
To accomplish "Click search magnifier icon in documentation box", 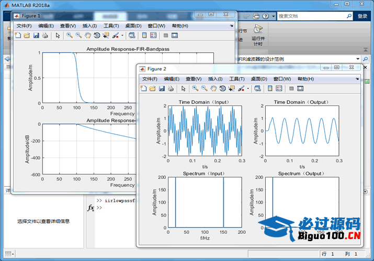I will tap(349, 16).
